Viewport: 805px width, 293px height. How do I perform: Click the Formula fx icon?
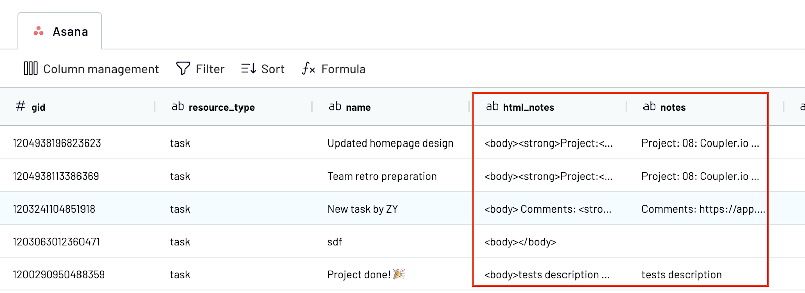pos(308,68)
